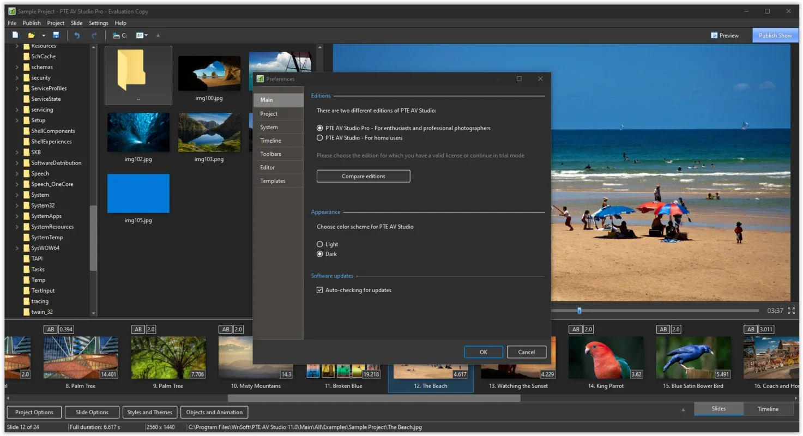Select the C: drive icon
The height and width of the screenshot is (436, 803).
[119, 35]
